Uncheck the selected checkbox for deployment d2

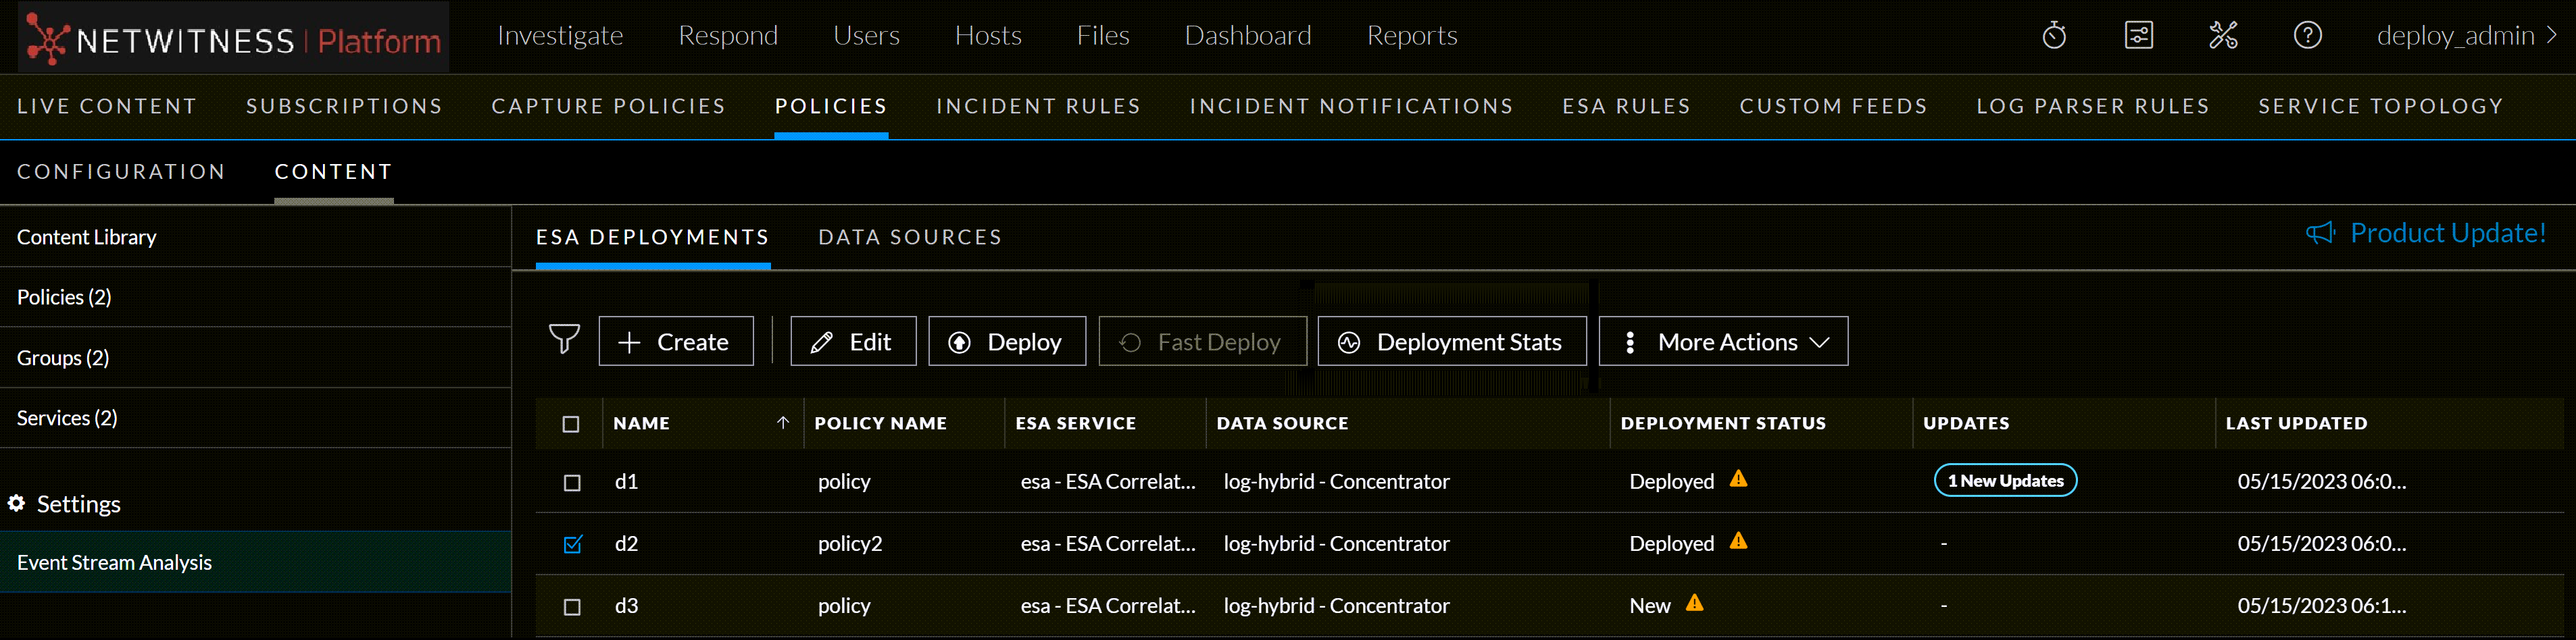coord(571,544)
